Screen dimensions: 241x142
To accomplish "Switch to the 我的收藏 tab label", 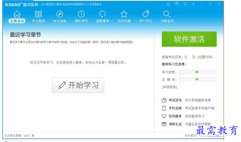I will (124, 21).
